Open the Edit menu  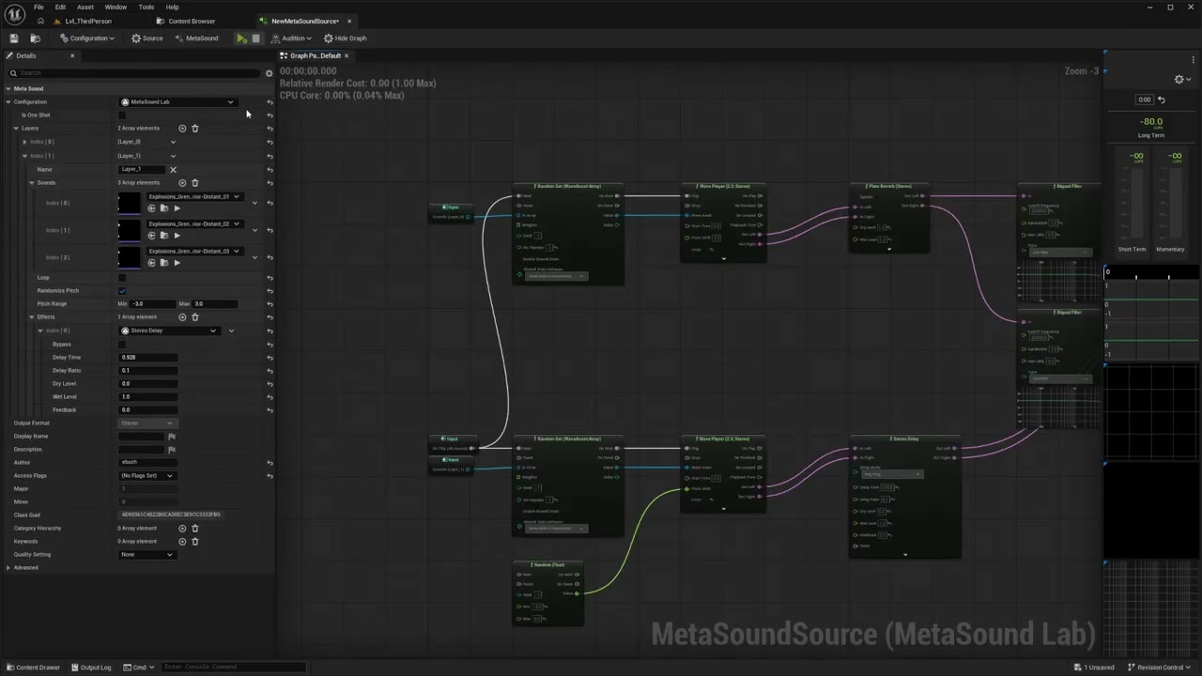[x=60, y=8]
